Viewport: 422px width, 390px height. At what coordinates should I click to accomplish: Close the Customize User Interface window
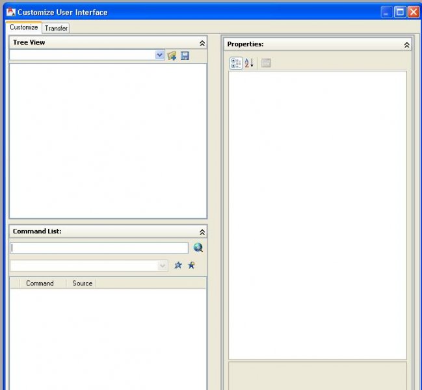414,12
